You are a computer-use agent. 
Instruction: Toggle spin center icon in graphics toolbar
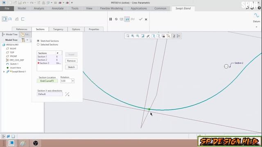pos(178,36)
